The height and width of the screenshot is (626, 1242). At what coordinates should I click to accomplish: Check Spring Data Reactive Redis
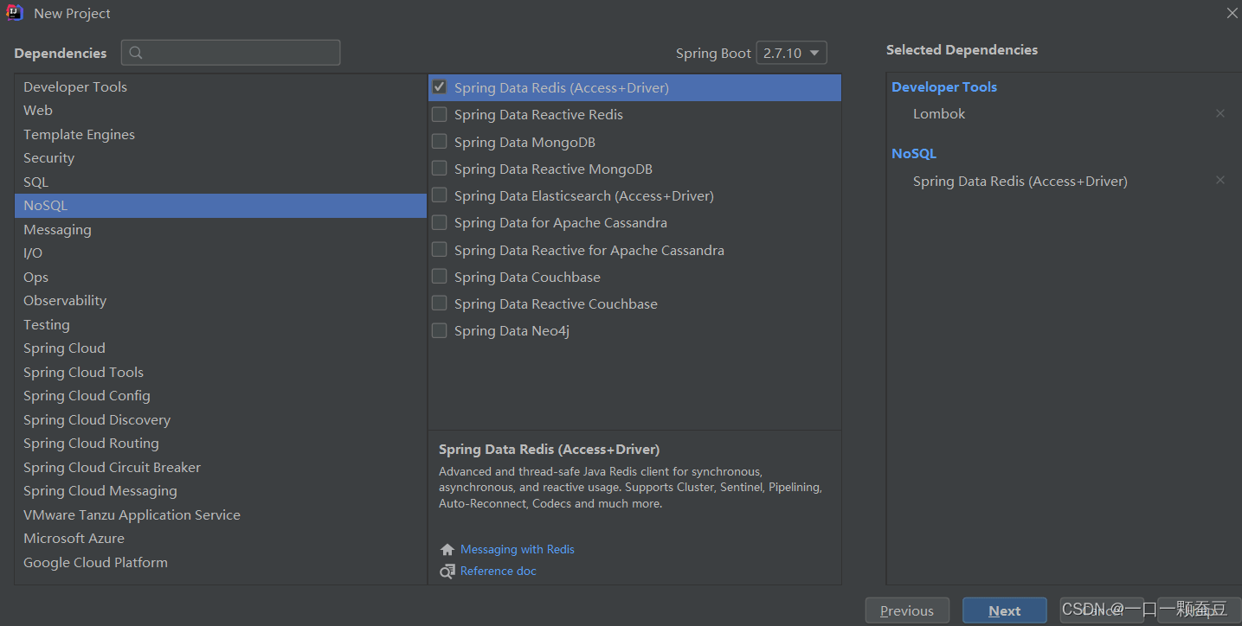click(439, 114)
